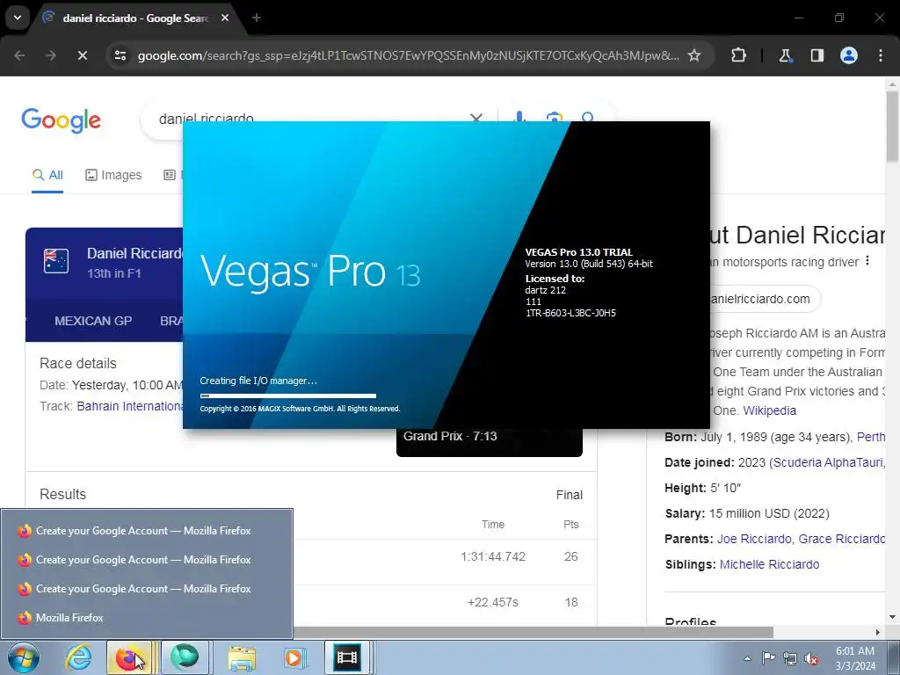Screen dimensions: 900x675
Task: Click the +22.457s time result cell
Action: (493, 602)
